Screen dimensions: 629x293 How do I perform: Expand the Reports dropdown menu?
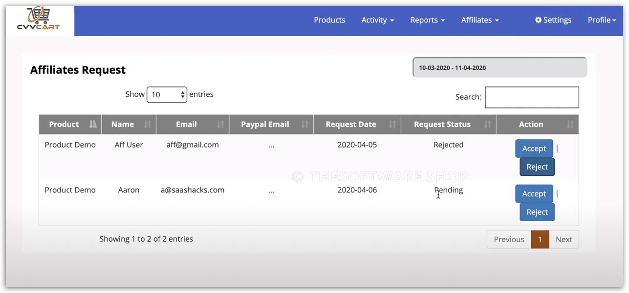click(427, 20)
